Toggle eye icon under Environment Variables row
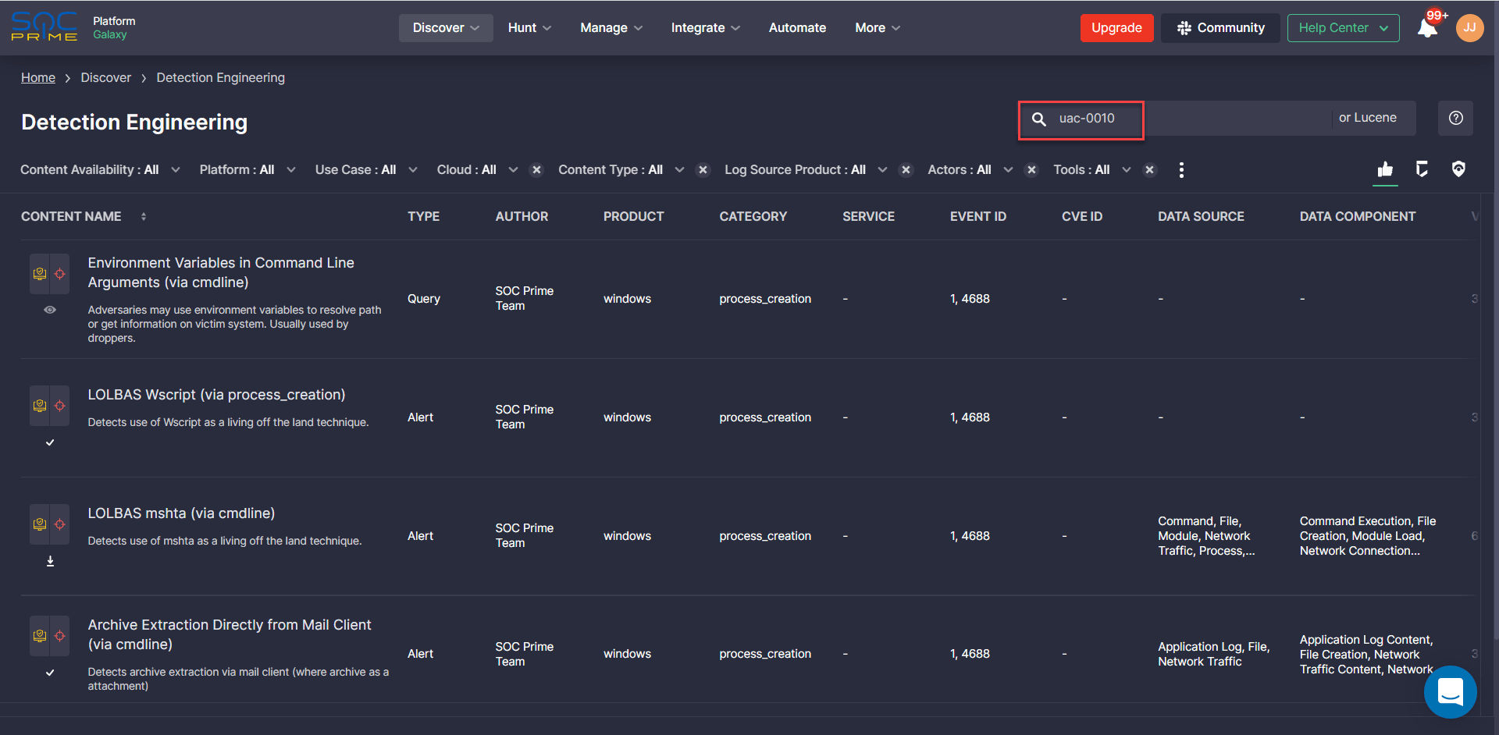This screenshot has height=735, width=1499. point(50,310)
